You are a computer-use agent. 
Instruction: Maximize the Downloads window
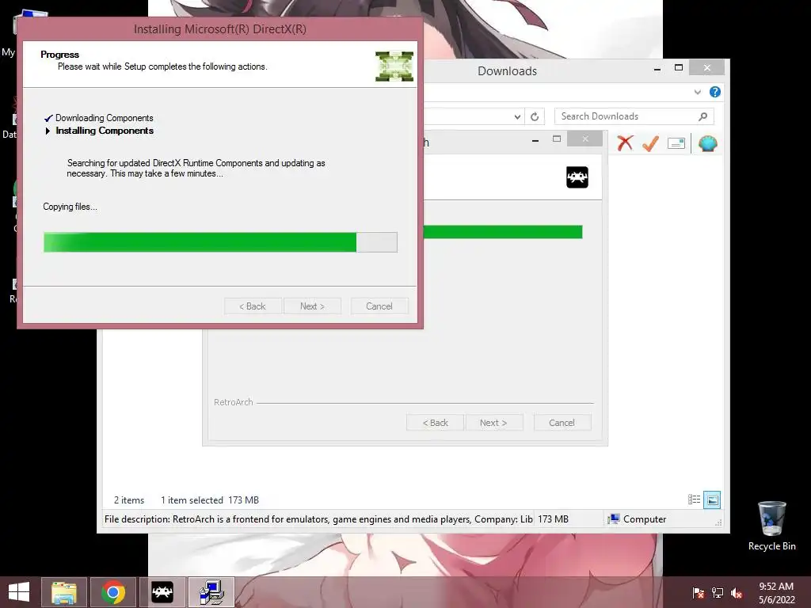(679, 68)
